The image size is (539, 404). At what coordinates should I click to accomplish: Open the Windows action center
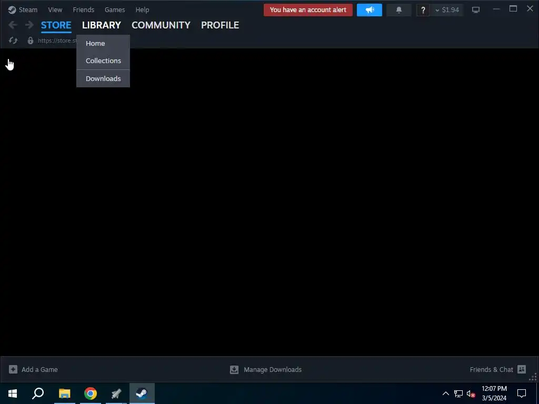point(522,393)
